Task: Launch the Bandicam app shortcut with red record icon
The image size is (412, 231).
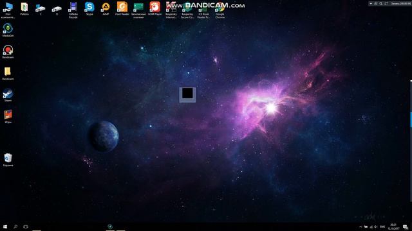Action: (x=8, y=51)
